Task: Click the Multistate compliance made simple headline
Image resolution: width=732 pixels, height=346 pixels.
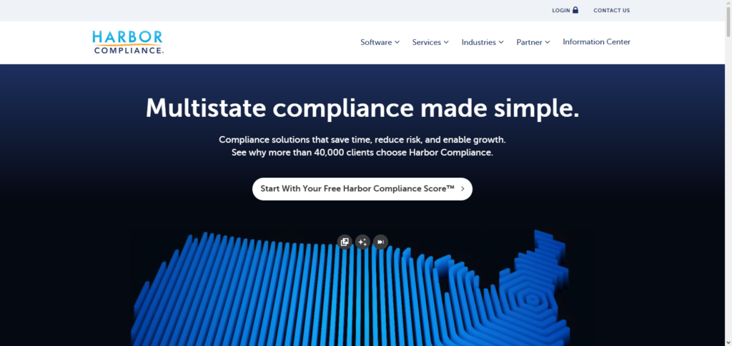Action: pyautogui.click(x=362, y=108)
